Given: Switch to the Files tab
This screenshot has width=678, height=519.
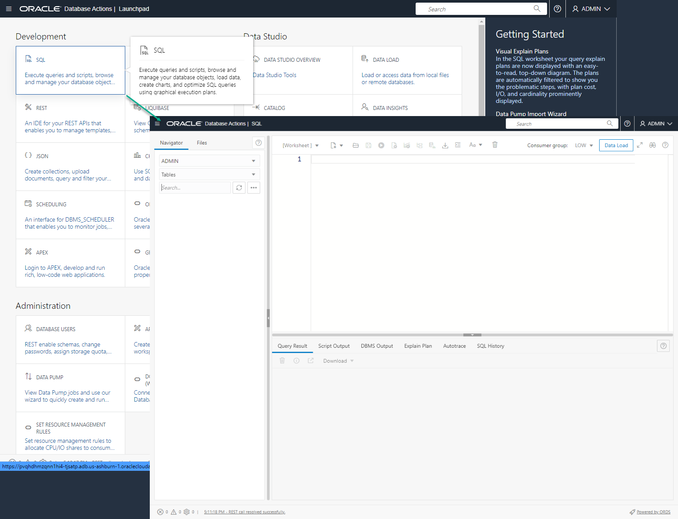Looking at the screenshot, I should pyautogui.click(x=202, y=143).
